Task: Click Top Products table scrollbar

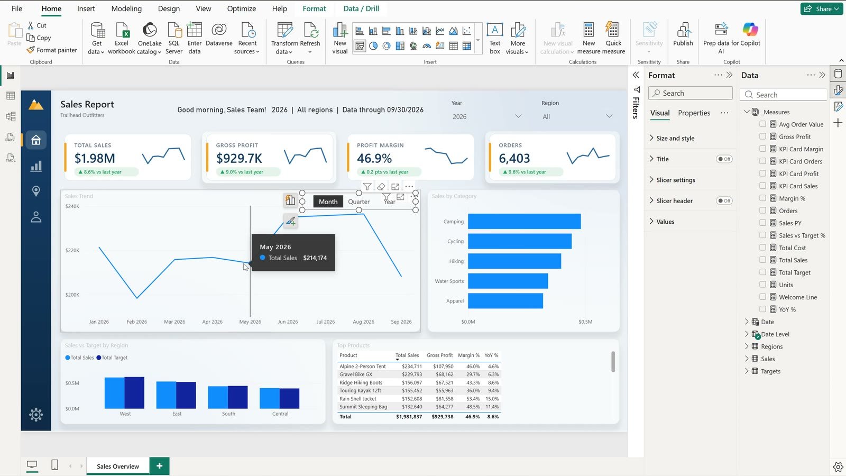Action: pos(613,362)
